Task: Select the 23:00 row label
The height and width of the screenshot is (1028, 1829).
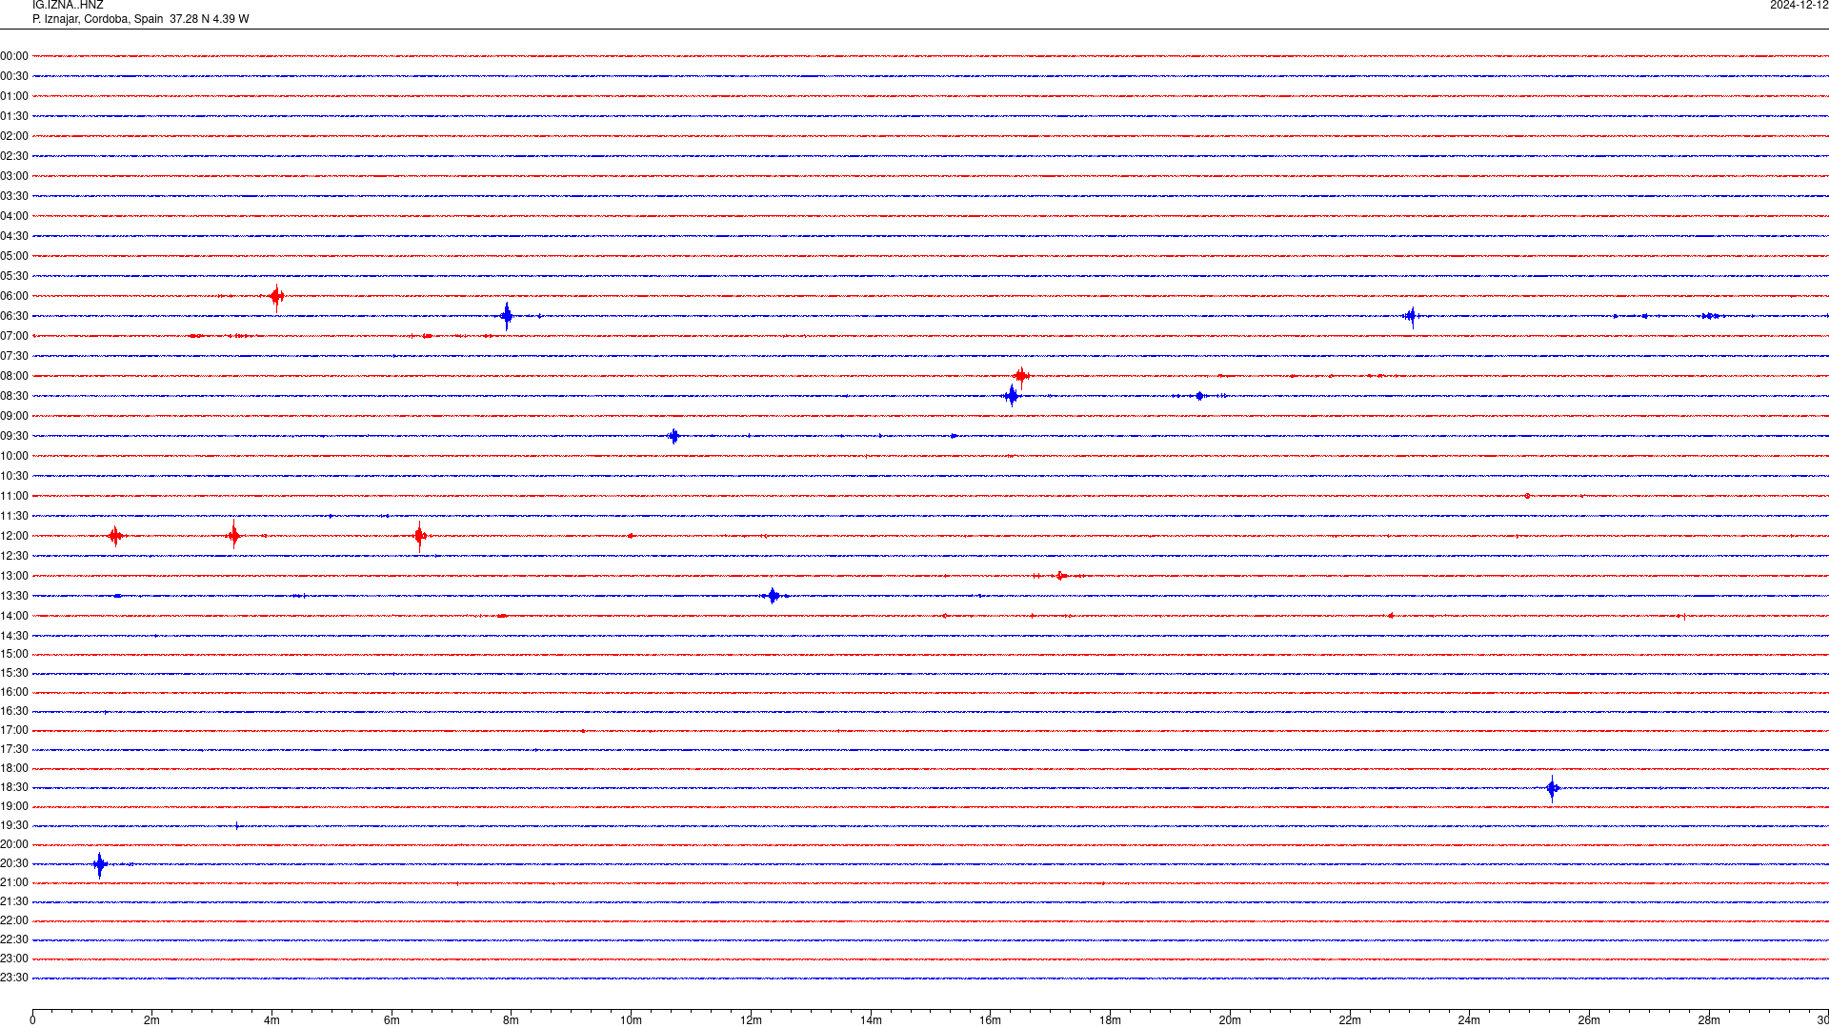Action: pos(14,959)
